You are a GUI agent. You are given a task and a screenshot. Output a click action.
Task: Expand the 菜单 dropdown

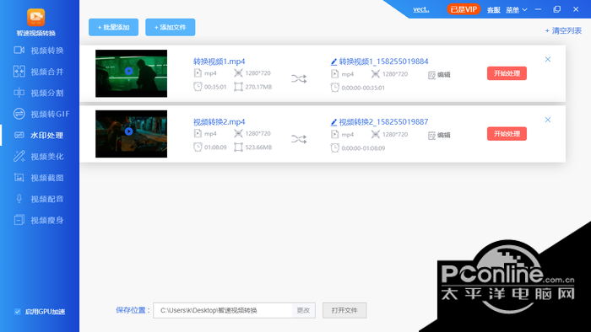click(517, 10)
